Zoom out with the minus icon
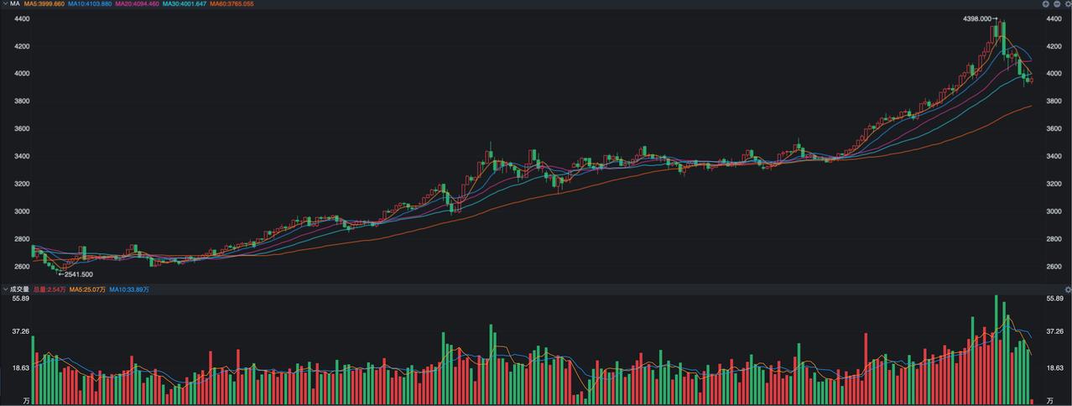 pos(1057,4)
